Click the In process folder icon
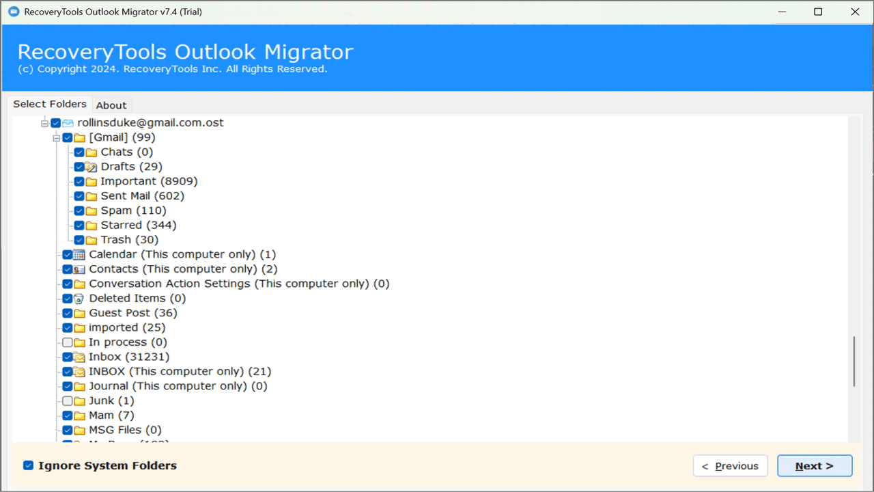 pyautogui.click(x=79, y=342)
